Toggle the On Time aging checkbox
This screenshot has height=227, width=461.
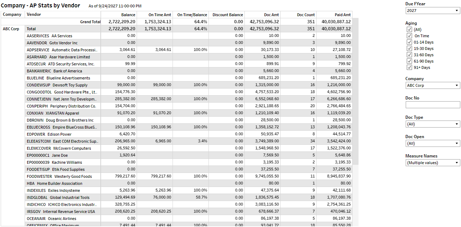409,36
